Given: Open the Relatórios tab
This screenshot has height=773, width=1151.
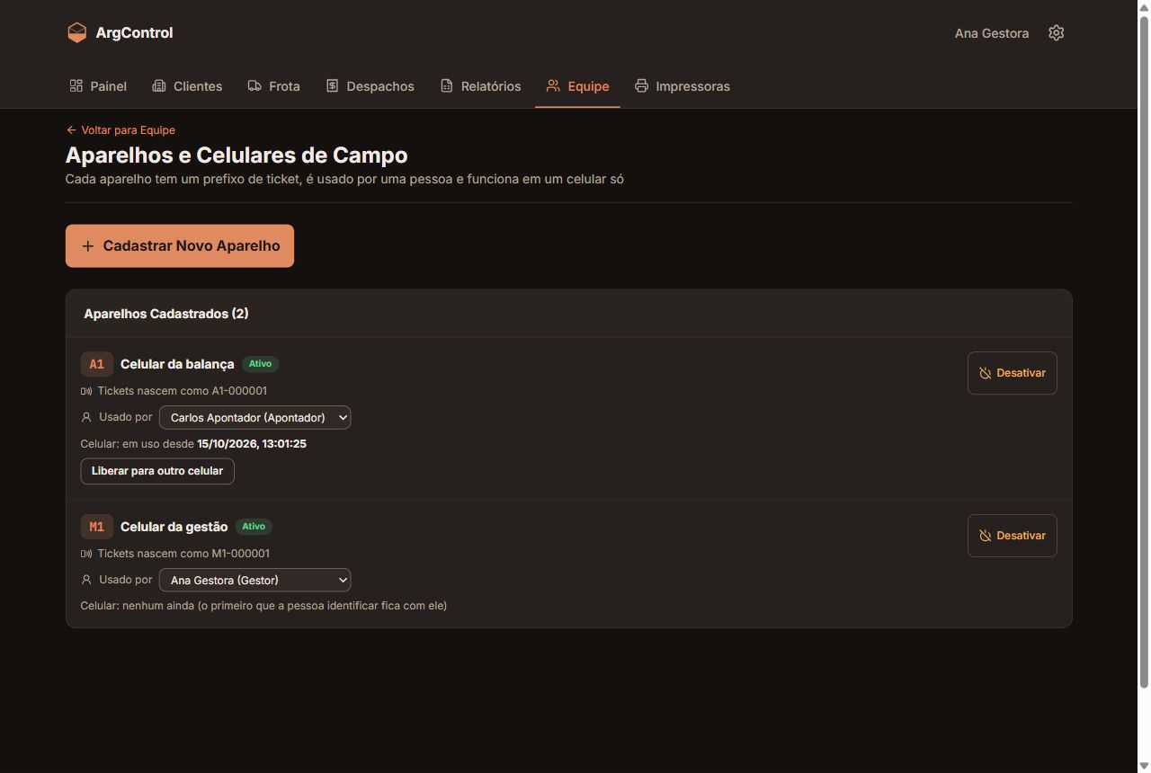Looking at the screenshot, I should pos(480,86).
